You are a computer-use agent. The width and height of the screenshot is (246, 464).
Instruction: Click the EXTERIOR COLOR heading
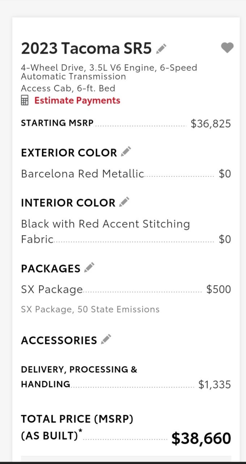pyautogui.click(x=69, y=153)
